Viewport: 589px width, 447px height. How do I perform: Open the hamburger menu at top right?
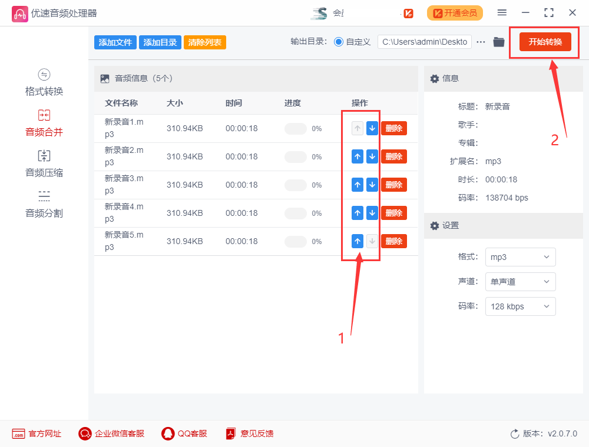coord(502,12)
